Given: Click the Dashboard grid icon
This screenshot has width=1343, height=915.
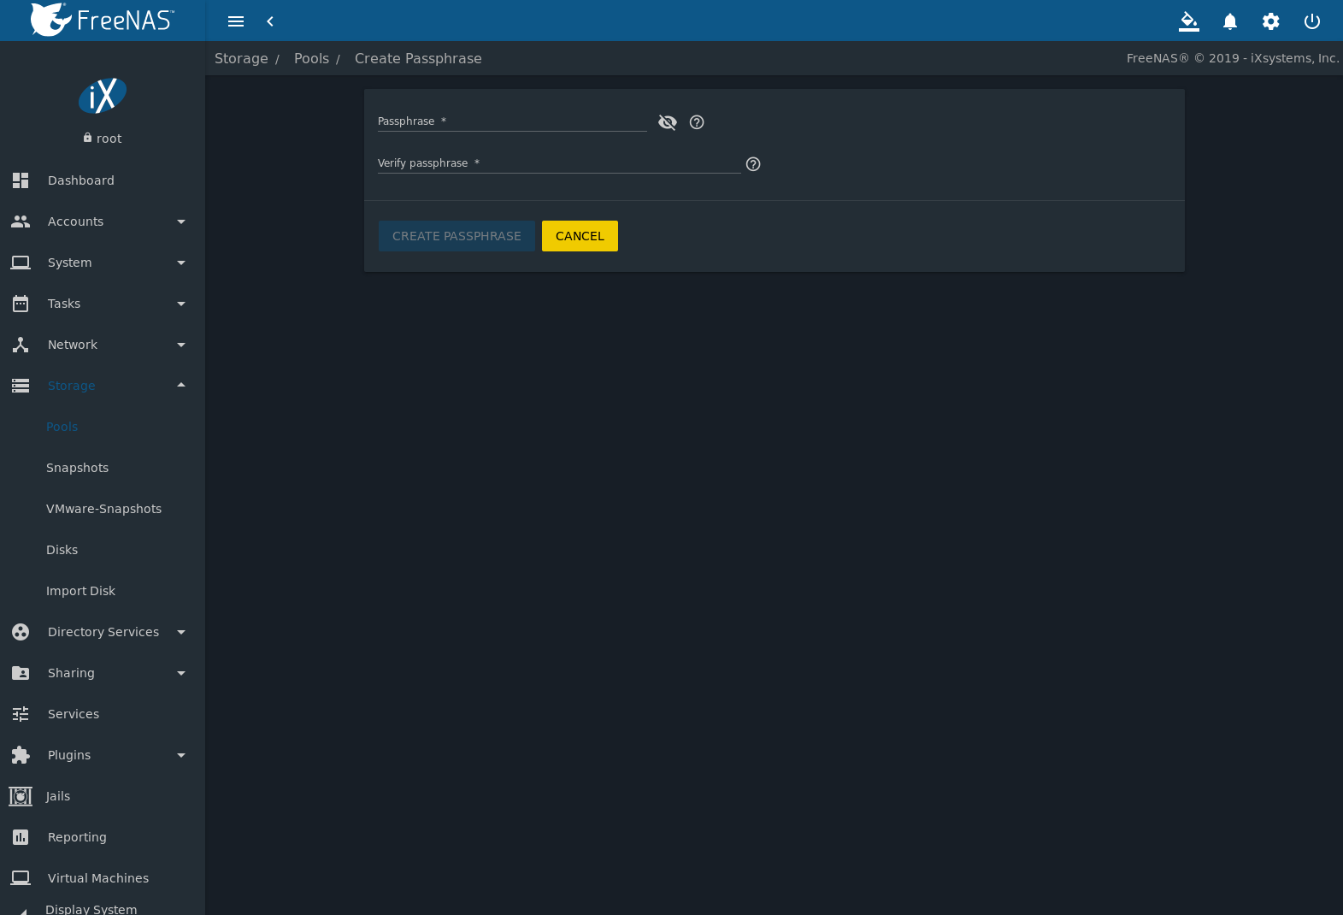Looking at the screenshot, I should coord(21,180).
